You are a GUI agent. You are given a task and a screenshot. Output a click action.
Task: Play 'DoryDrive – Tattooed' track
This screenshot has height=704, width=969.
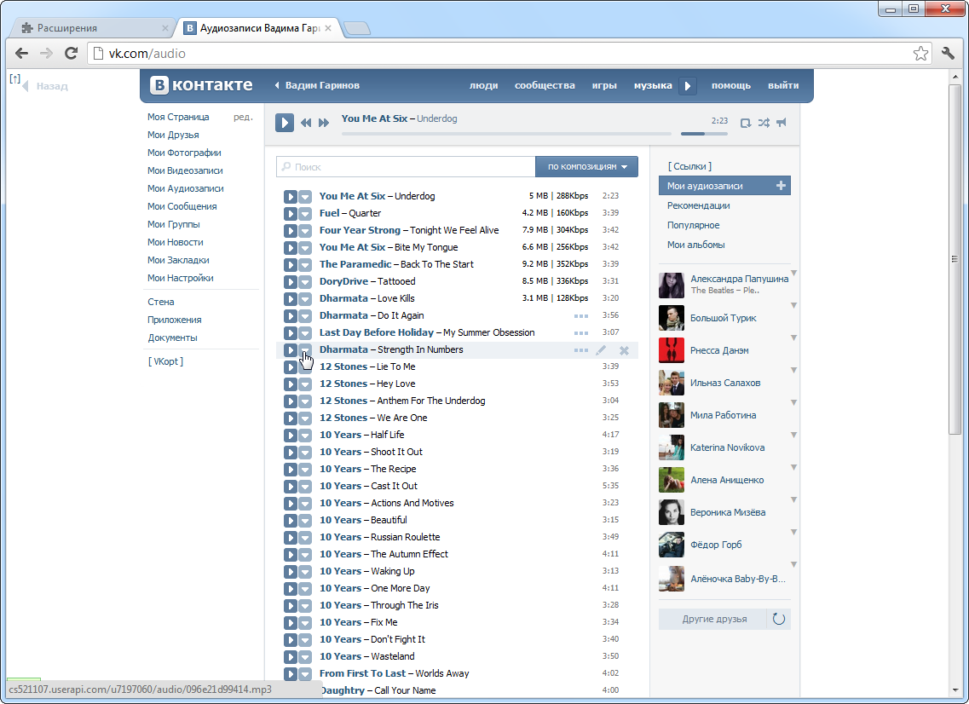pos(291,282)
